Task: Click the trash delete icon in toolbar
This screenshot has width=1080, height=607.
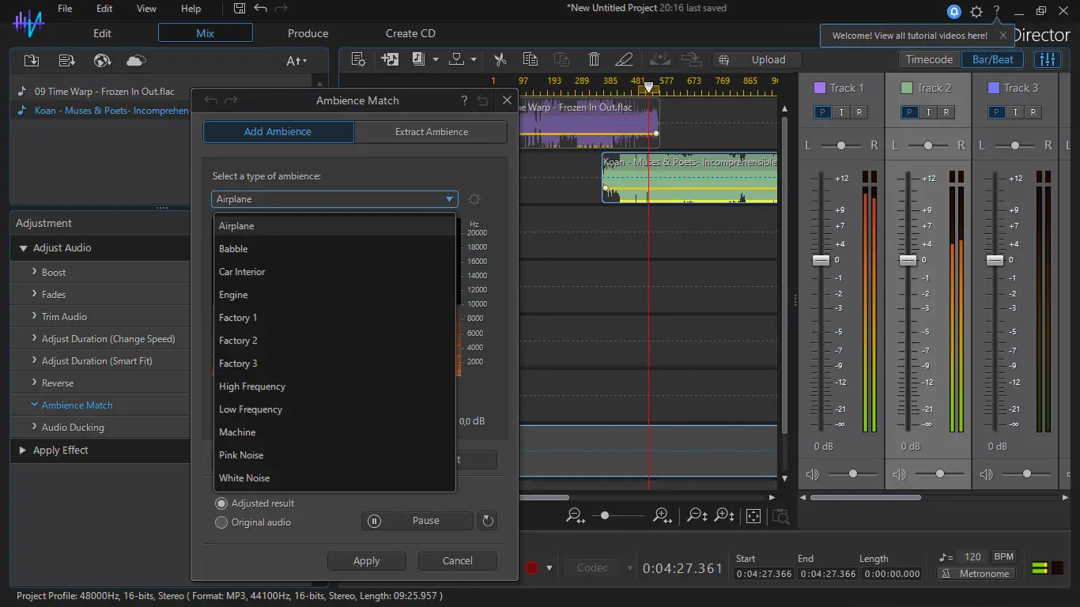Action: tap(594, 59)
